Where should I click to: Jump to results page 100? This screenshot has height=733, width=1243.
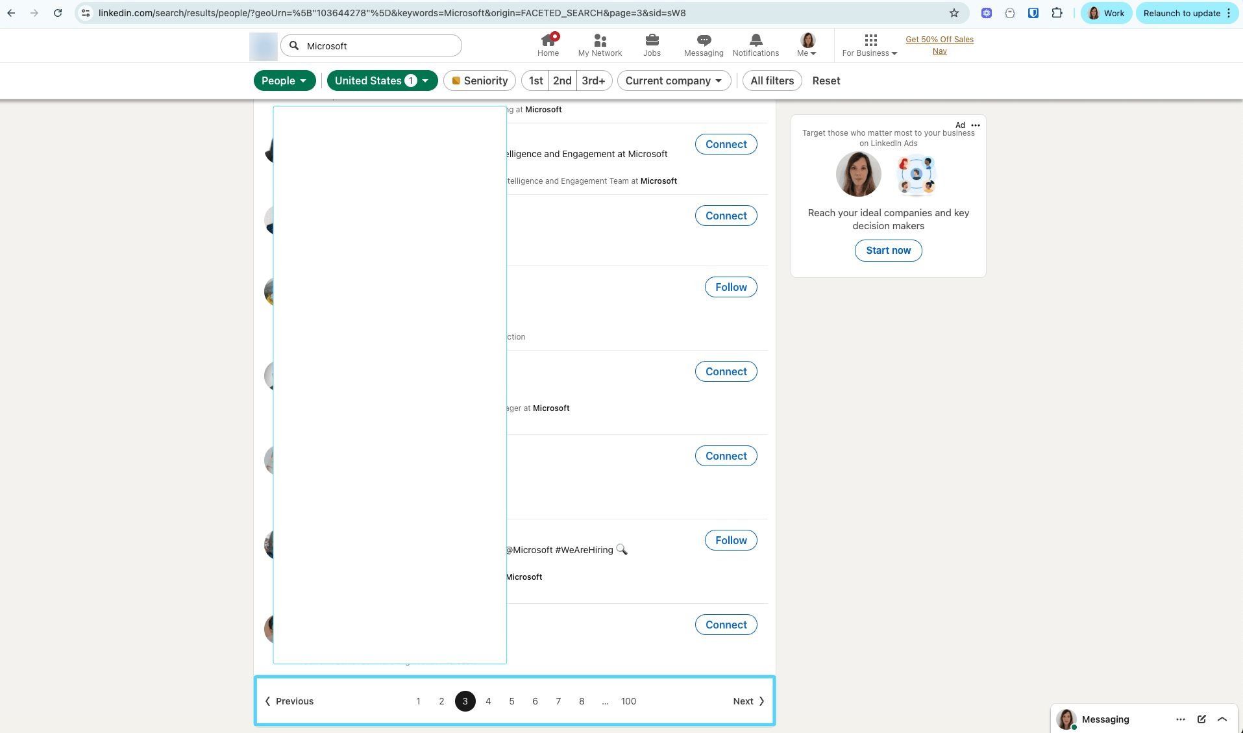click(628, 701)
